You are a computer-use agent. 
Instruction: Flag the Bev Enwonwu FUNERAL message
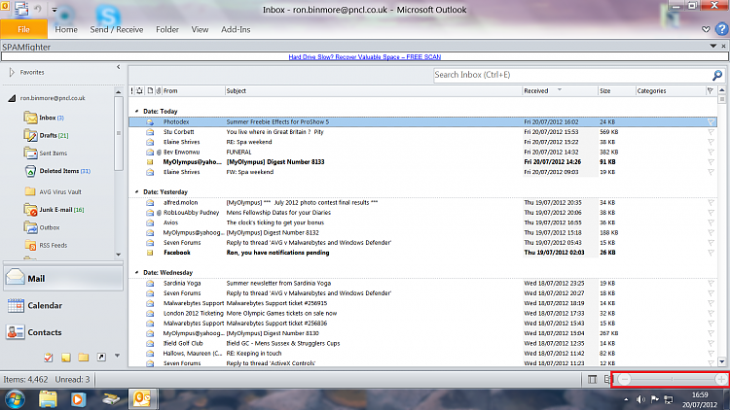[711, 152]
